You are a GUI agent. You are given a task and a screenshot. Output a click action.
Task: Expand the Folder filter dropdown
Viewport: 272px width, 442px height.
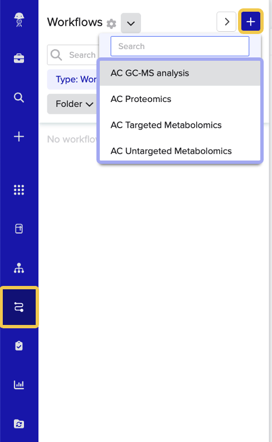(74, 104)
